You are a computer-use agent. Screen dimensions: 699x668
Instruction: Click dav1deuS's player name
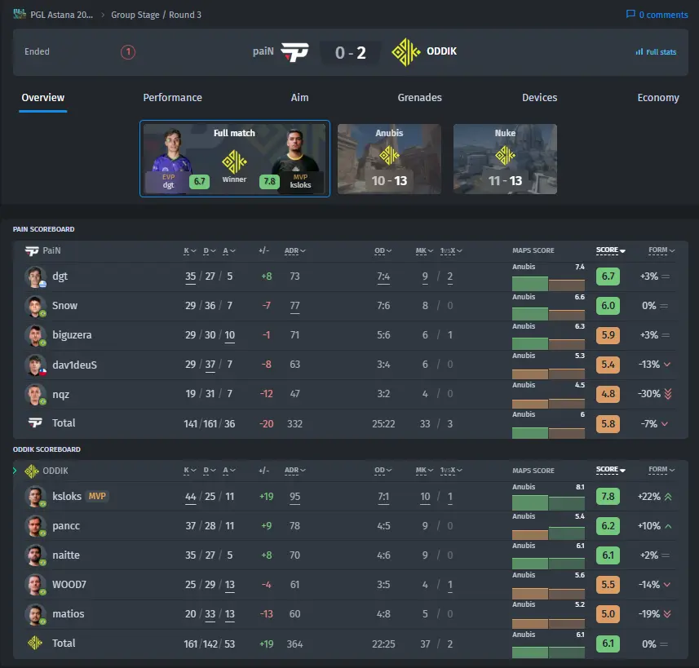[74, 365]
